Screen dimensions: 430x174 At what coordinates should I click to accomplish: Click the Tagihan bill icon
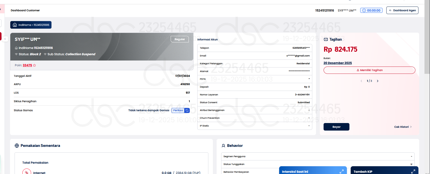tap(326, 39)
